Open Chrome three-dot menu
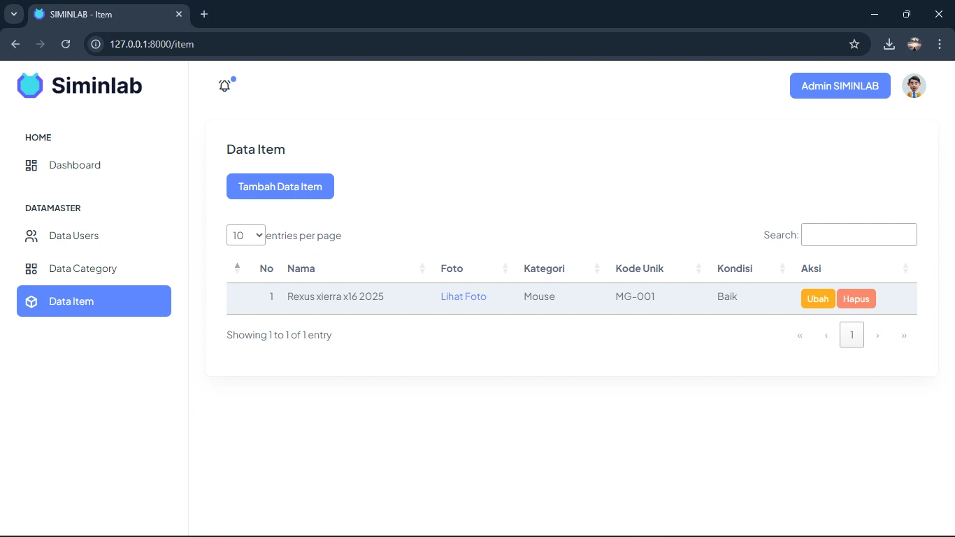 point(940,44)
